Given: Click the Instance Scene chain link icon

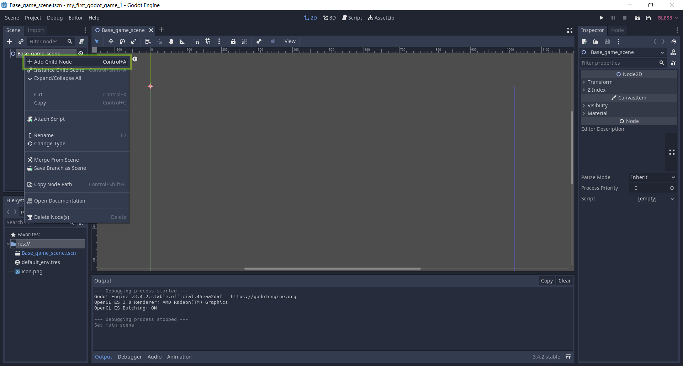Looking at the screenshot, I should (21, 42).
